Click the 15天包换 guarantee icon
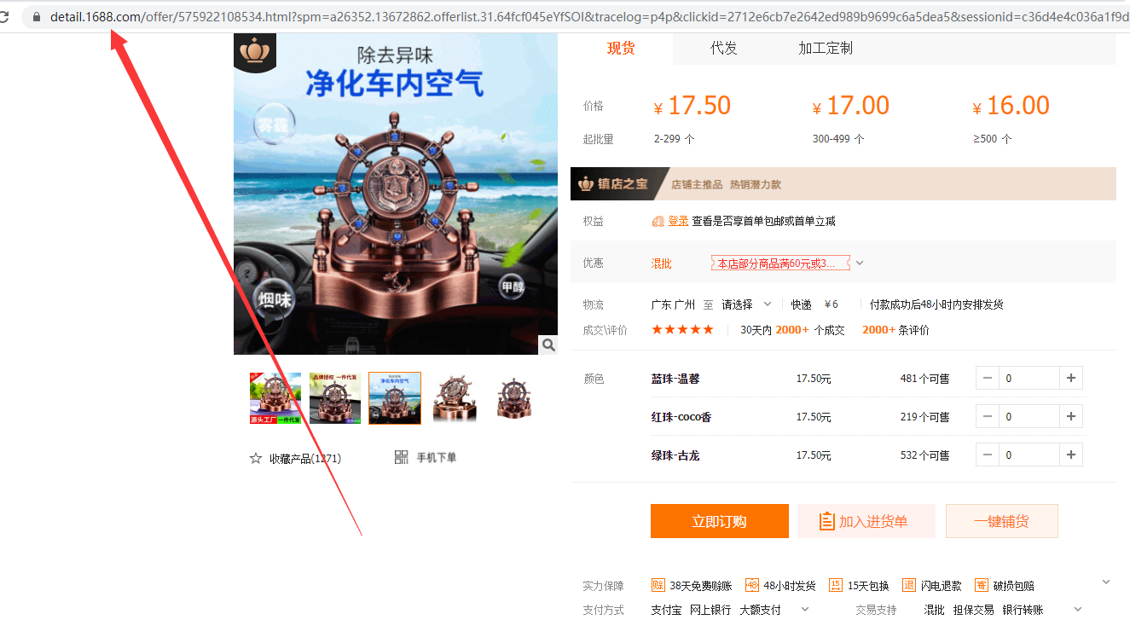The image size is (1130, 643). (x=836, y=585)
